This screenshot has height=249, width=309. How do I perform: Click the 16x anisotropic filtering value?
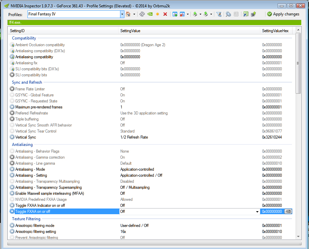coord(123,232)
